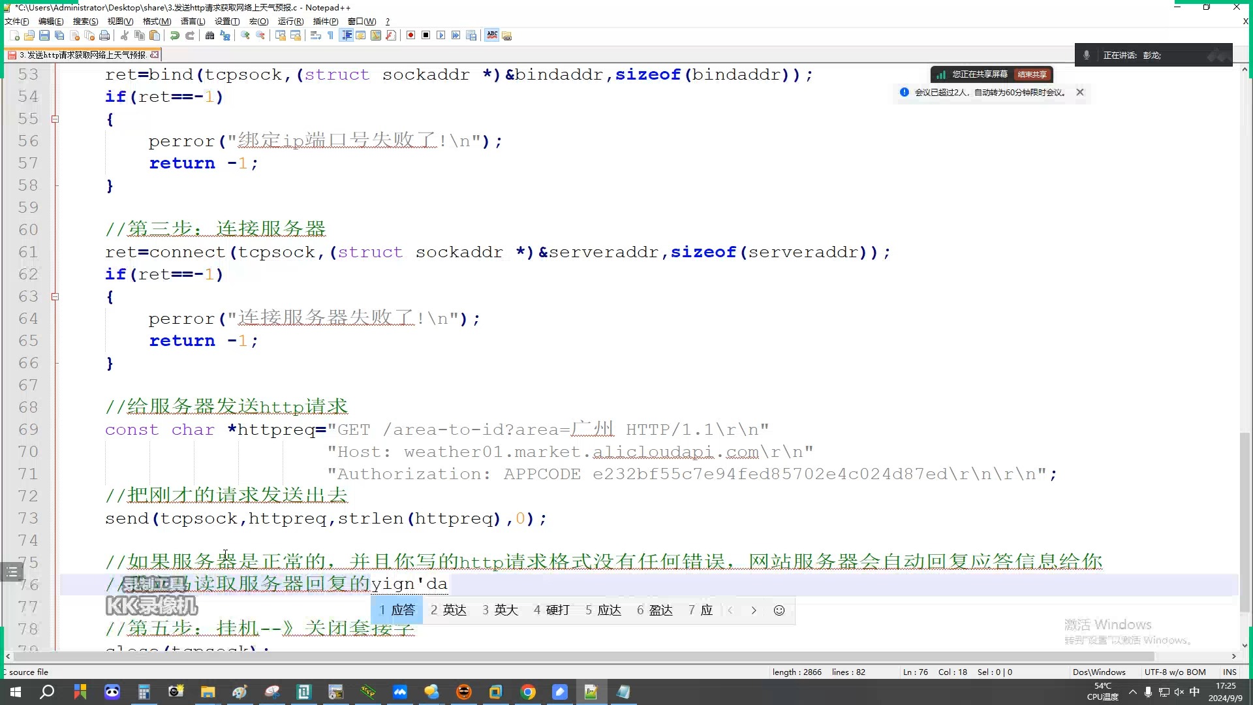The height and width of the screenshot is (705, 1253).
Task: Click the Print toolbar icon
Action: (104, 35)
